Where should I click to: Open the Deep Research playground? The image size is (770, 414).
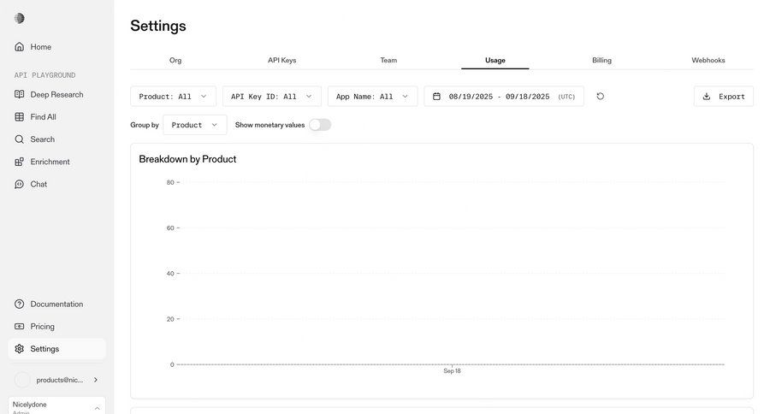tap(56, 94)
